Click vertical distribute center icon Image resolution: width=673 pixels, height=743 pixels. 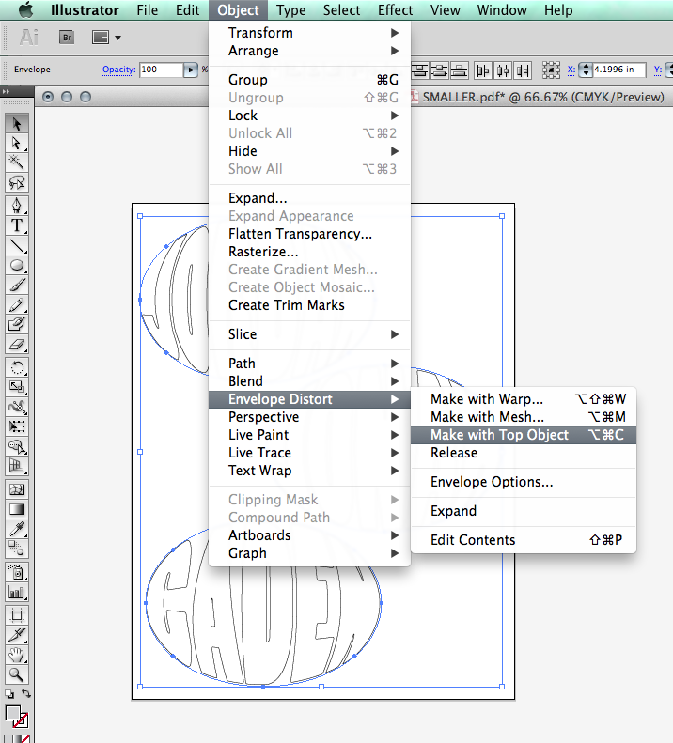pyautogui.click(x=439, y=70)
